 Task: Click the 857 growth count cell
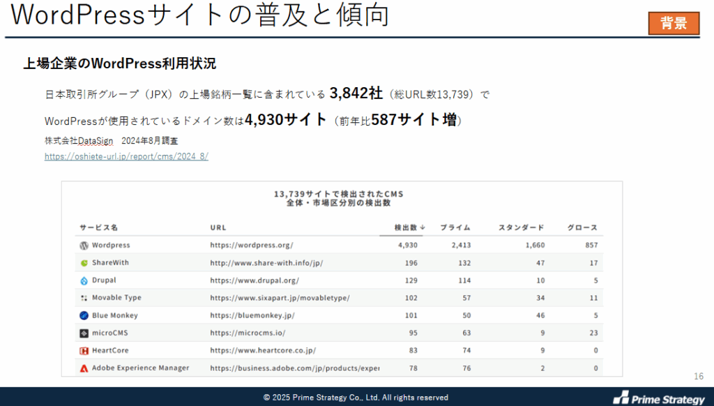(x=591, y=245)
